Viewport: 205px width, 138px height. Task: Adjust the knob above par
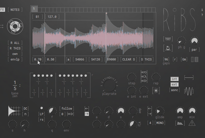pos(194,41)
